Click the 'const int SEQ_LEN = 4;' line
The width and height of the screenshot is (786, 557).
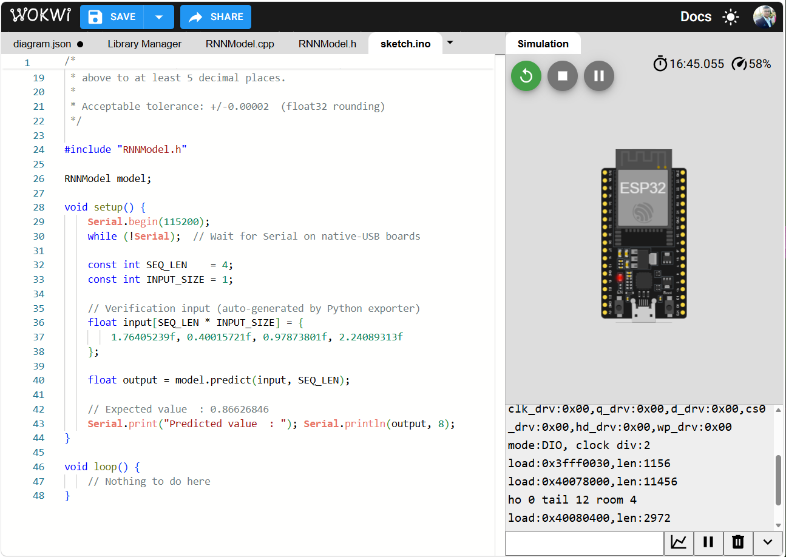click(x=160, y=265)
